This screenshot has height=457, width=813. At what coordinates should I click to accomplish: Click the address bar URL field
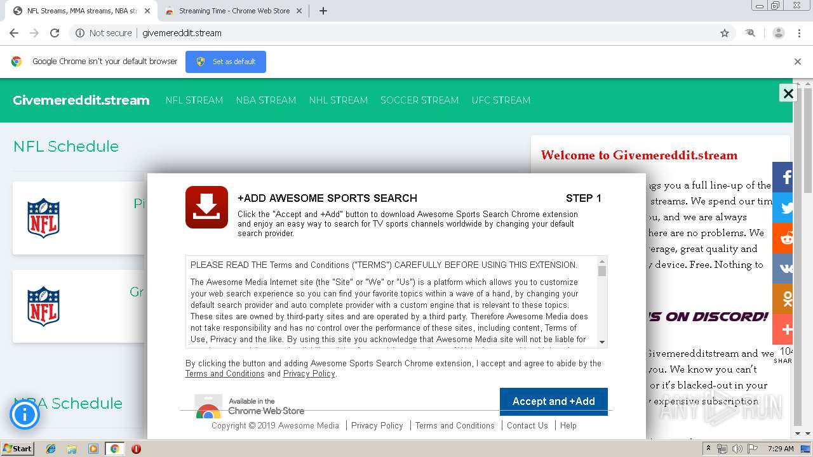(403, 33)
